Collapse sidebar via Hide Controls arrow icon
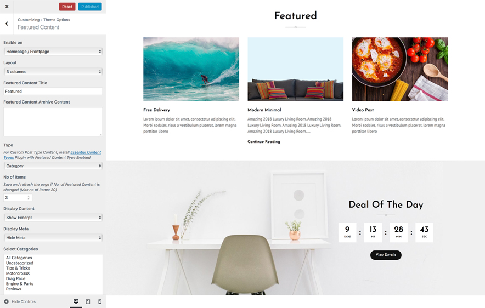 point(6,301)
